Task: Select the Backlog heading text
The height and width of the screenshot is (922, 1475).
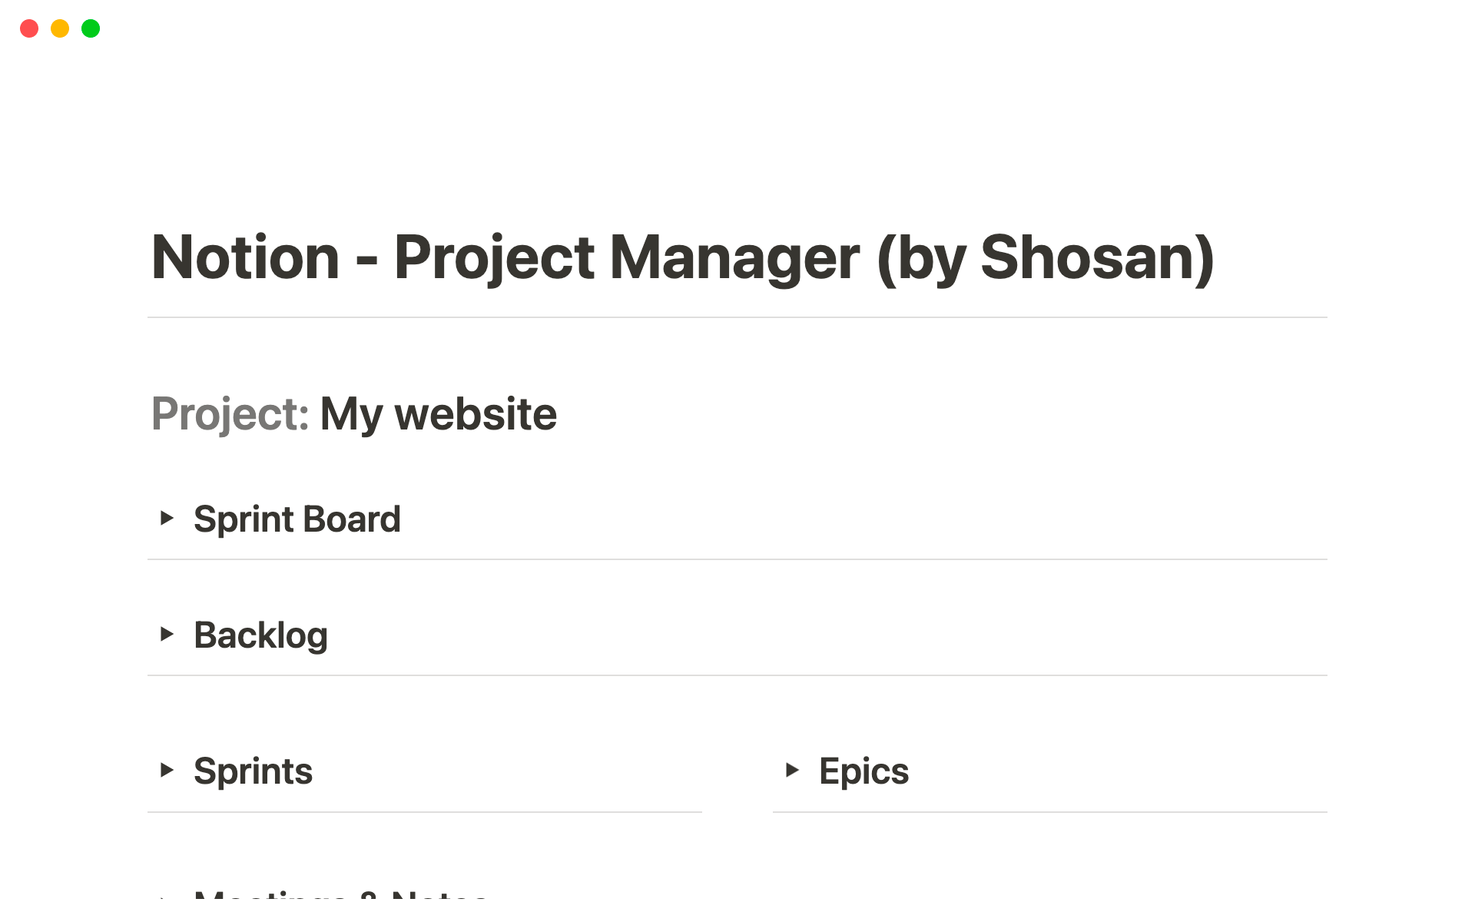Action: pos(261,635)
